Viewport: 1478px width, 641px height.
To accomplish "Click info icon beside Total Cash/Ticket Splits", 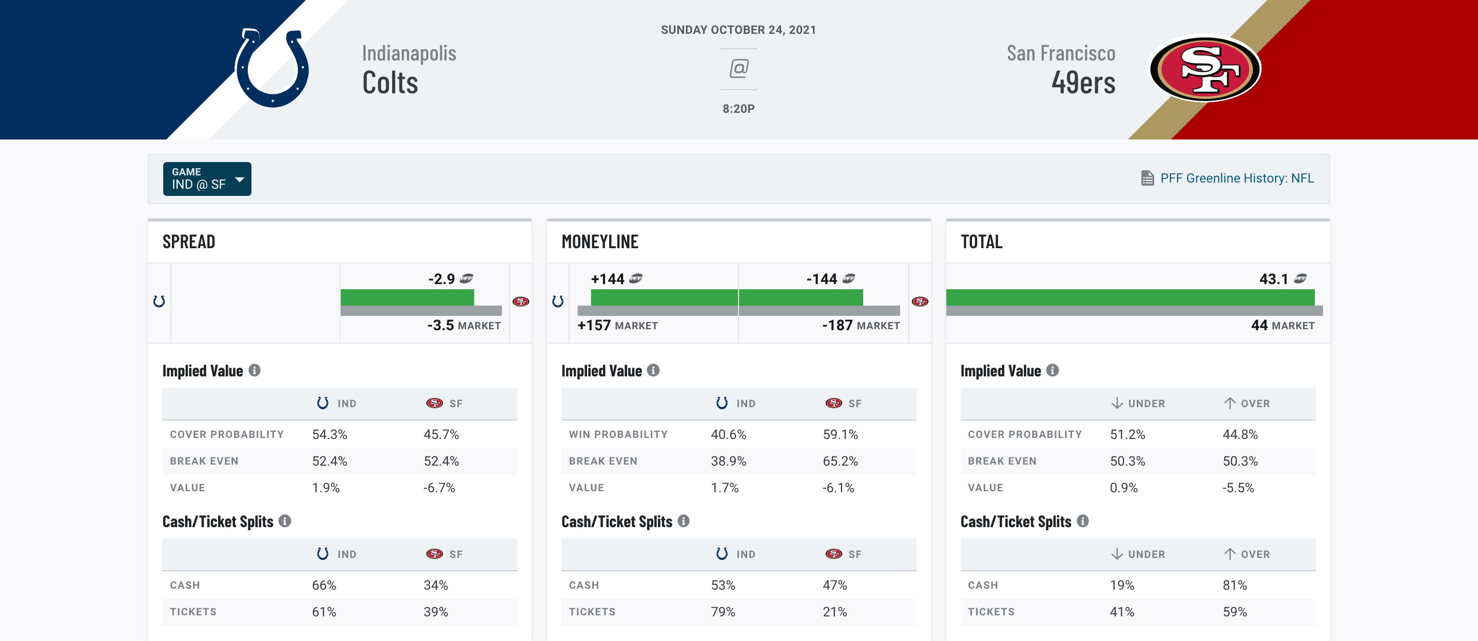I will point(1083,521).
